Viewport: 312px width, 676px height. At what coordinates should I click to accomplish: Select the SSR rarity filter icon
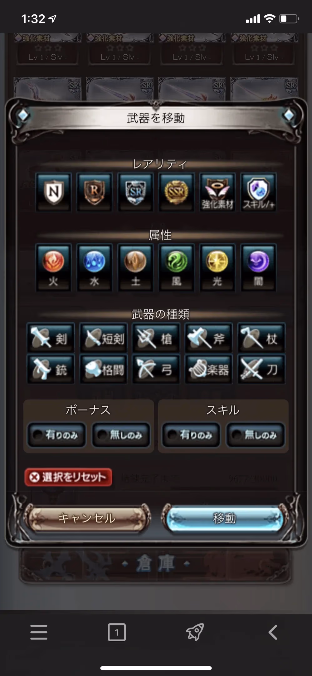pos(176,192)
